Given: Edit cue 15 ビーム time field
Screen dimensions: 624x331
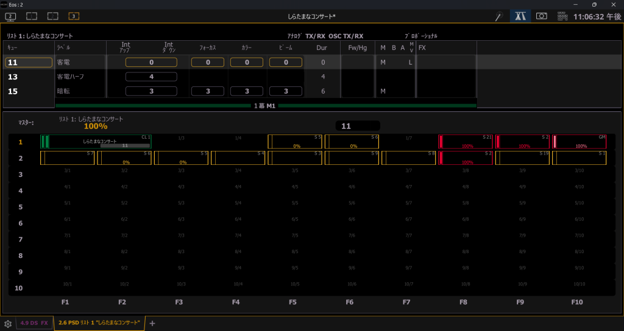Looking at the screenshot, I should pyautogui.click(x=286, y=91).
